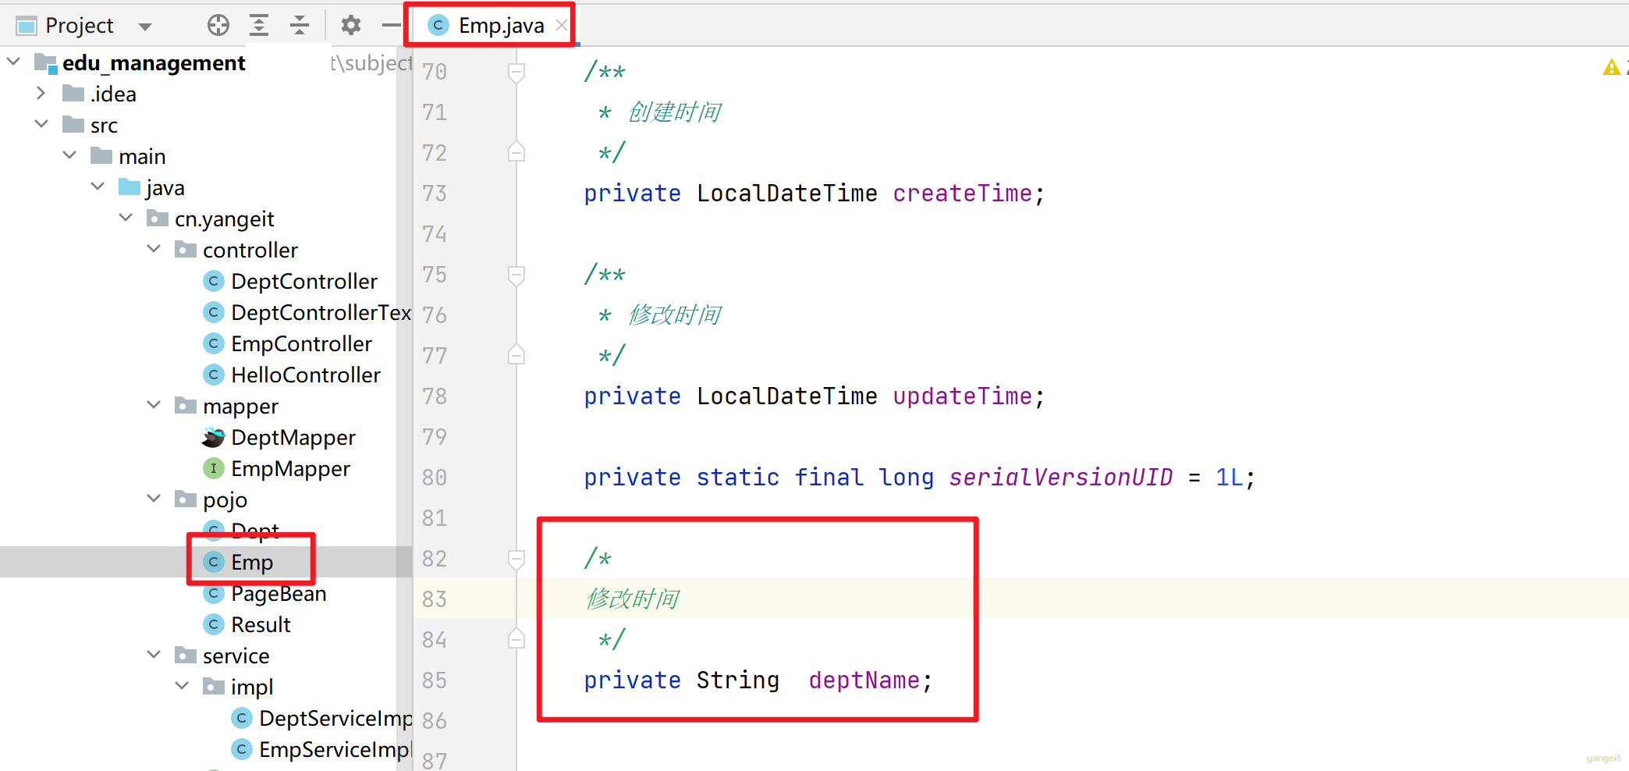
Task: Select cn.yangeit package icon
Action: tap(158, 219)
